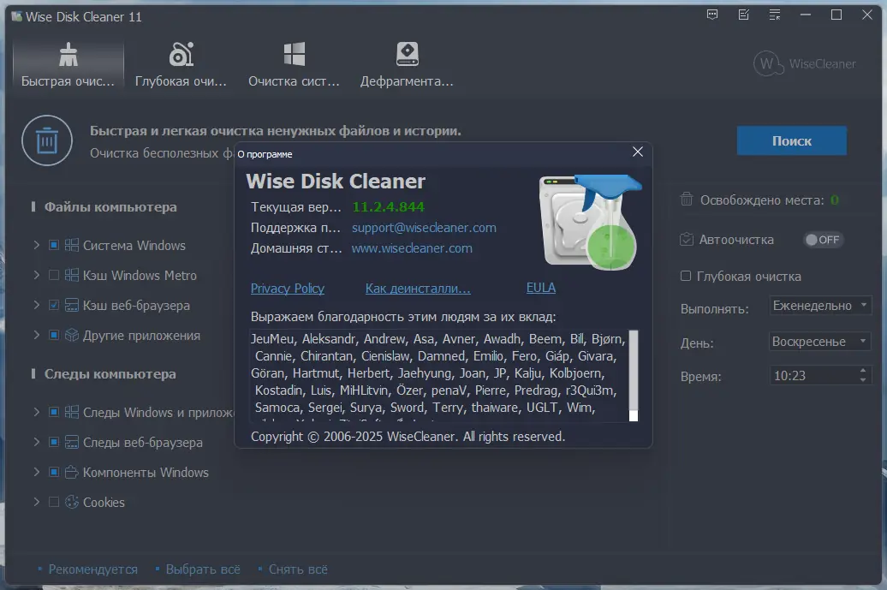Click the disk cleaner spray bottle logo
The height and width of the screenshot is (590, 887).
[x=591, y=222]
